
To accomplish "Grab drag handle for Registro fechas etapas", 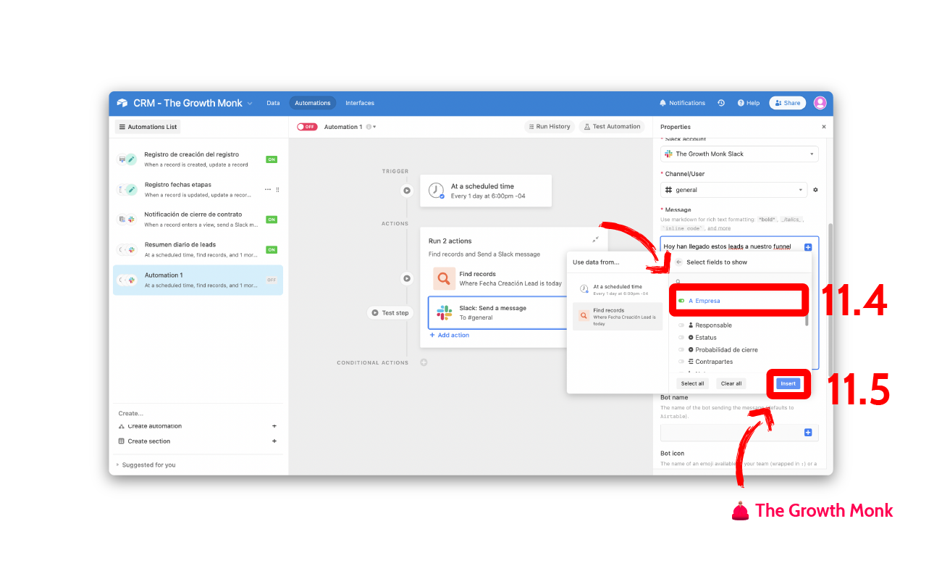I will (277, 189).
